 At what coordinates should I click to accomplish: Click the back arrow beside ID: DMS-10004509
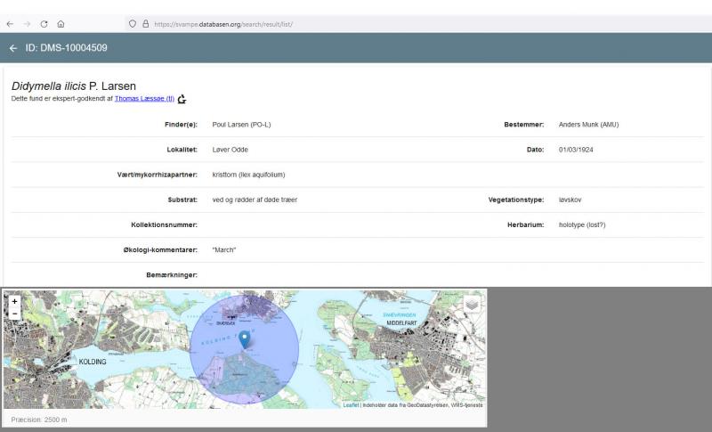(x=13, y=47)
